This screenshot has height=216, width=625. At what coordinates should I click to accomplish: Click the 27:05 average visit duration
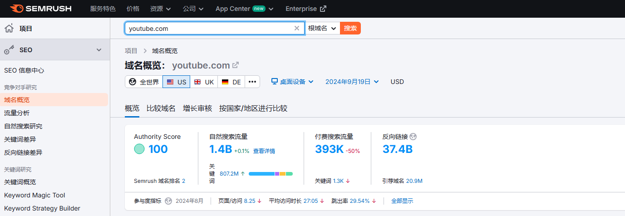(310, 201)
